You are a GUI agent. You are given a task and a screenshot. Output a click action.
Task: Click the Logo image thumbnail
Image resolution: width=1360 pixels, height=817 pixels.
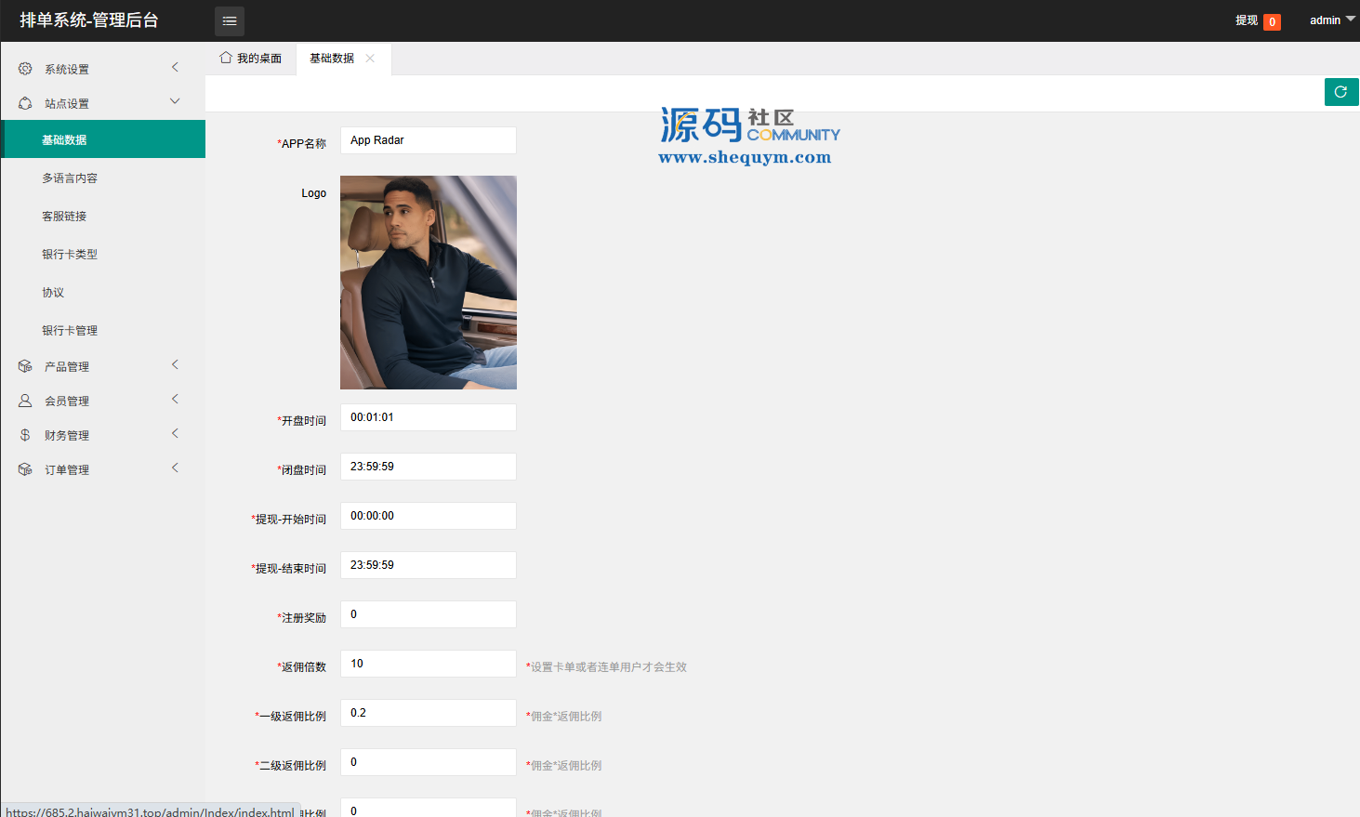428,283
